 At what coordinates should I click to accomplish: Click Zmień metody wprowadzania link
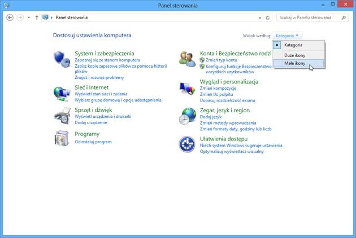click(228, 123)
